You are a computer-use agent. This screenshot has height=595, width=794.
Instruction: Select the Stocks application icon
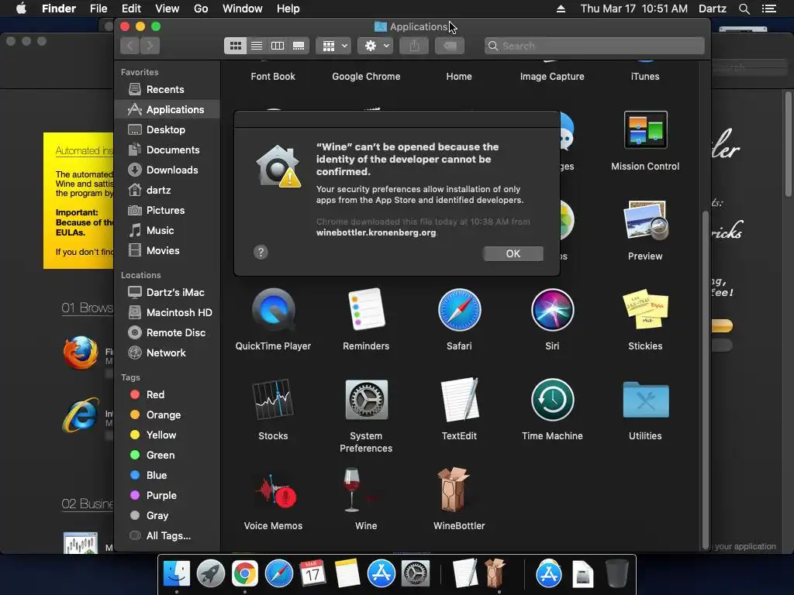tap(274, 400)
